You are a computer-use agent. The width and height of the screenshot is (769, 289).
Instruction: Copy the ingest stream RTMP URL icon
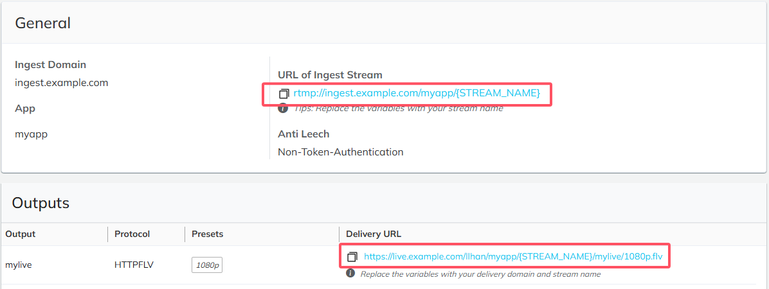(x=284, y=94)
